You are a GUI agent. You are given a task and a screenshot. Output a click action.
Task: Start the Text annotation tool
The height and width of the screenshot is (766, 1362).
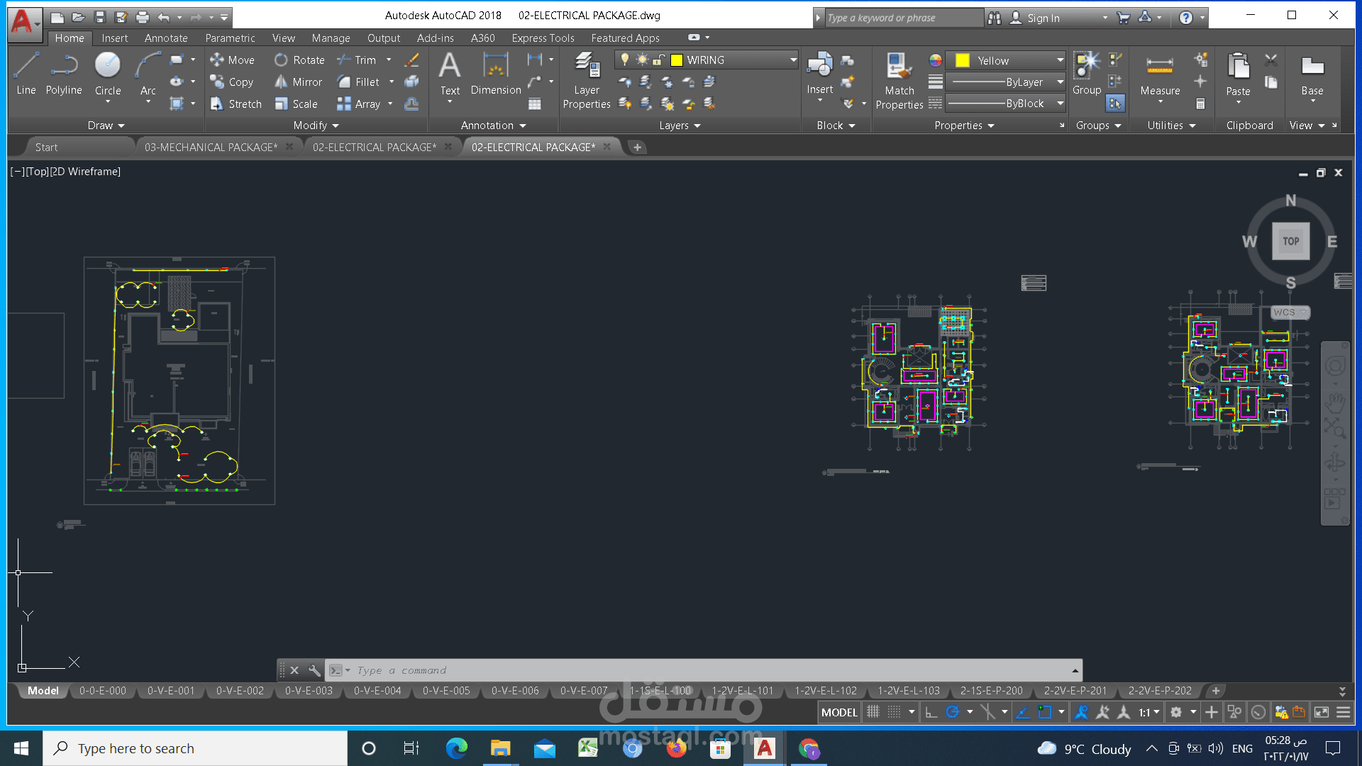point(450,74)
